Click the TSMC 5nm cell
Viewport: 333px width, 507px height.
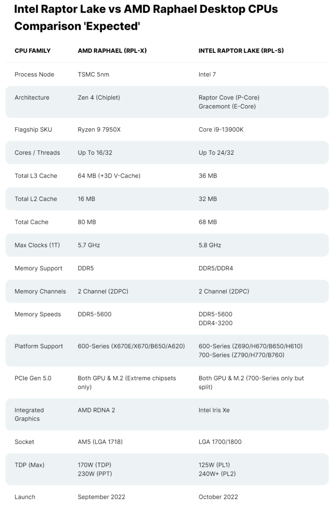click(x=93, y=74)
